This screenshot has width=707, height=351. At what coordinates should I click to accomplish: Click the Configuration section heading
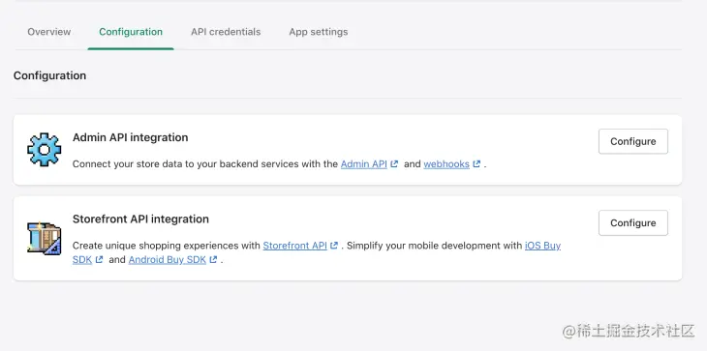[x=49, y=75]
